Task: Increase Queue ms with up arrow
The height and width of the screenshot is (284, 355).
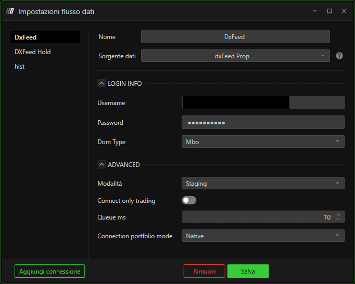Action: click(338, 215)
